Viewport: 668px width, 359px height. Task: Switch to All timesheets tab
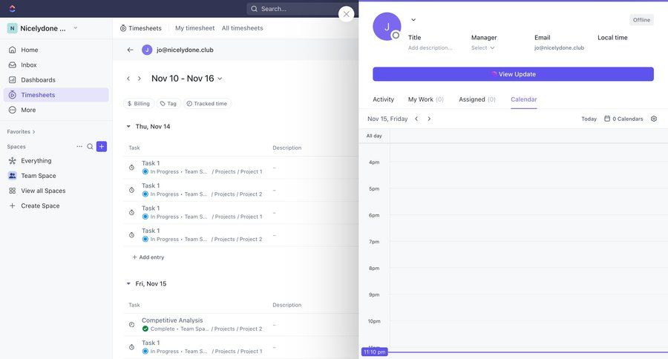tap(242, 28)
